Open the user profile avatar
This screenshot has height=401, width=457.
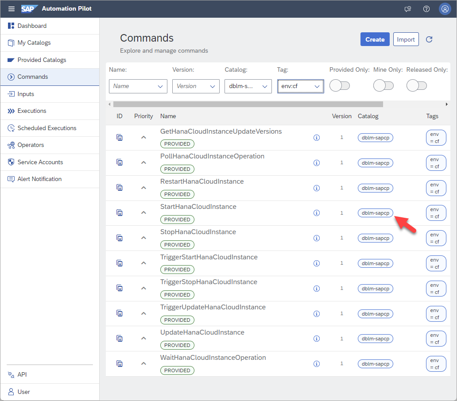(445, 9)
